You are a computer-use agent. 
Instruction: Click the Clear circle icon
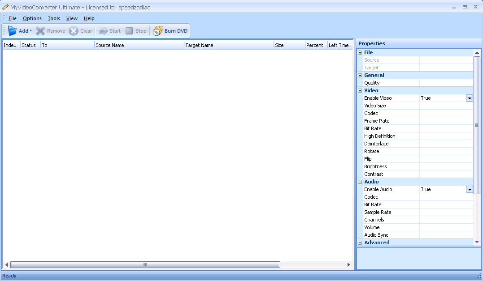[73, 31]
